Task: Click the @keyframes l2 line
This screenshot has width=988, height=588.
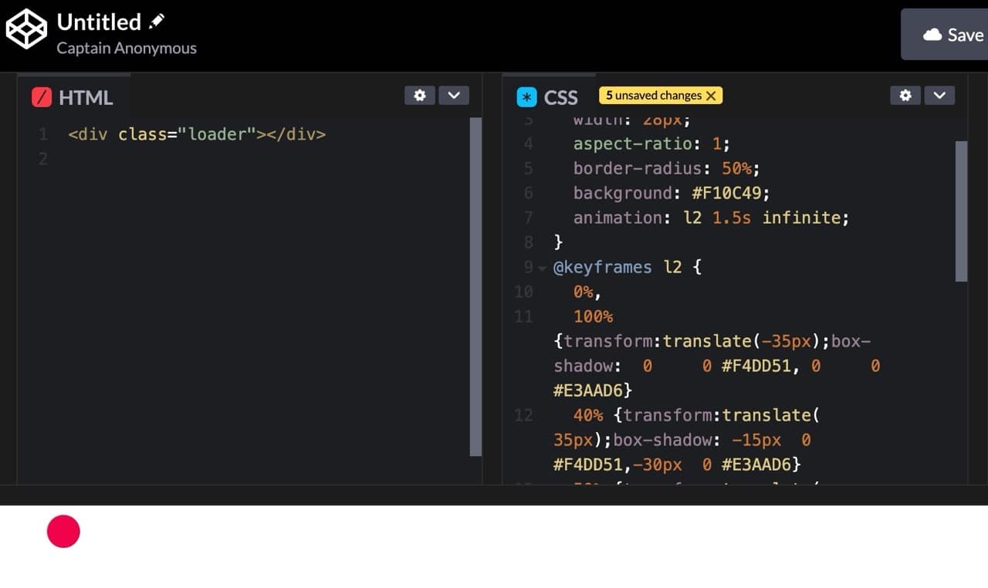Action: (x=627, y=267)
